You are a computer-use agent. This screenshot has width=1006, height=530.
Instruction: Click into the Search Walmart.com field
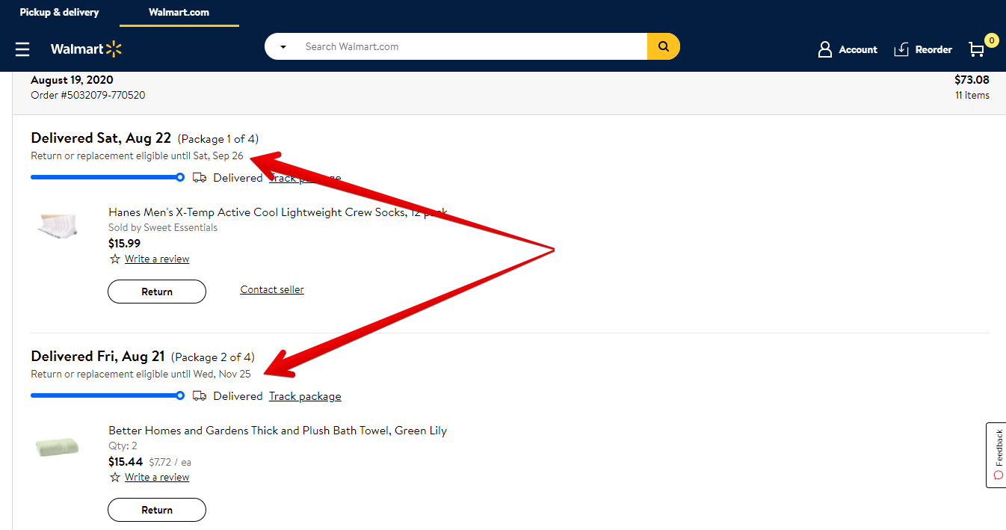coord(472,46)
